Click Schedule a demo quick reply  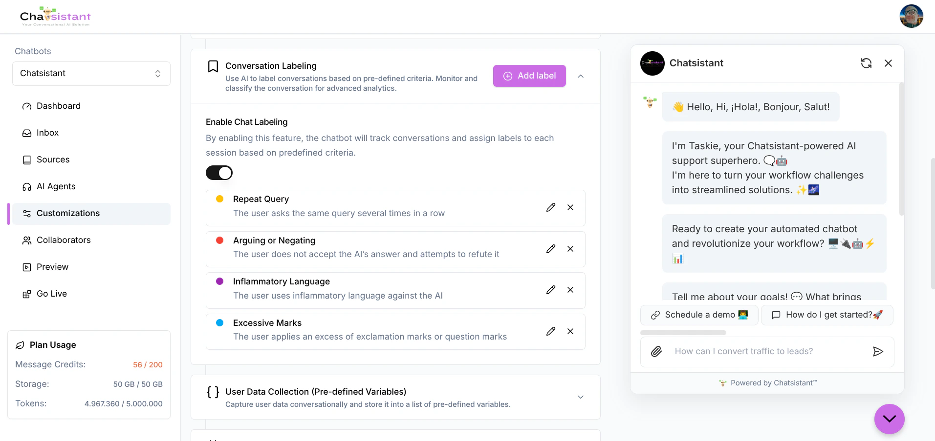click(699, 315)
